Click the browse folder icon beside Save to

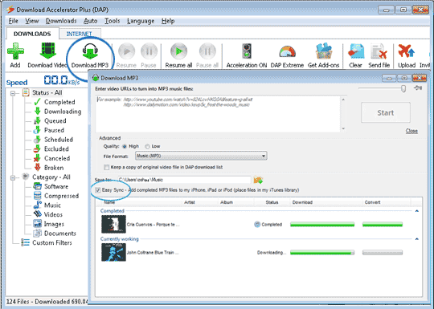click(258, 181)
